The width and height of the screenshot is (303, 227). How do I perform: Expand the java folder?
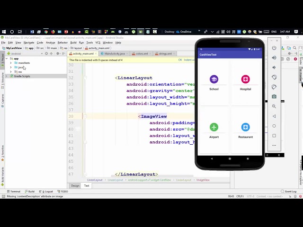coord(11,67)
